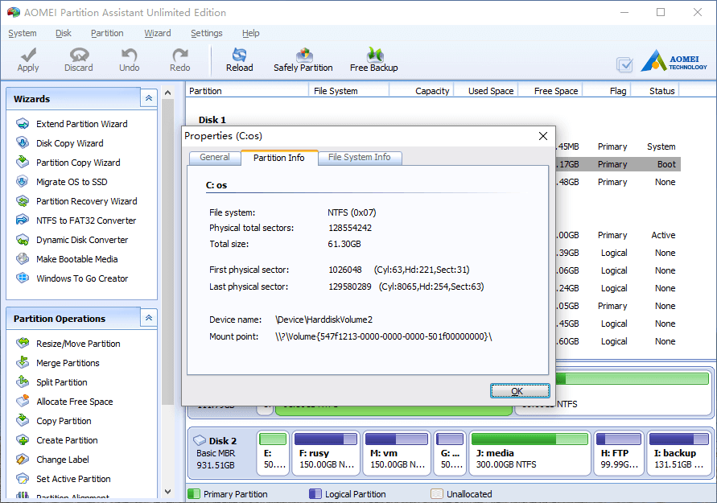Open NTFS to FAT32 Converter

(x=86, y=221)
